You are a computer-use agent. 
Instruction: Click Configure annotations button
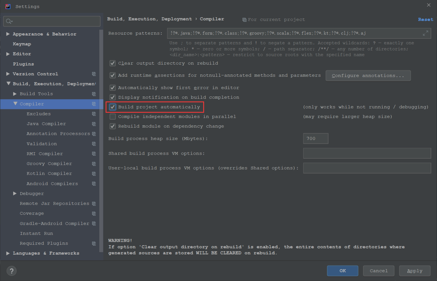click(368, 76)
